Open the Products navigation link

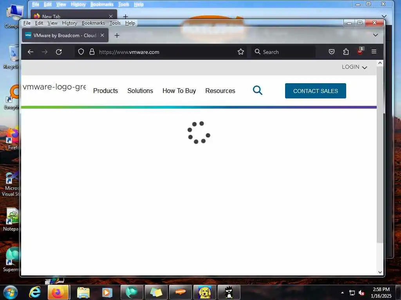[106, 91]
